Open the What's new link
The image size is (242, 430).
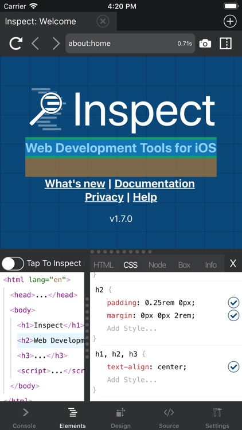75,183
